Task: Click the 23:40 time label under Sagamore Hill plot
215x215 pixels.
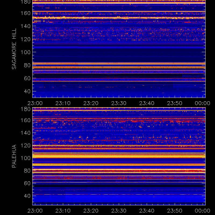Action: (147, 103)
